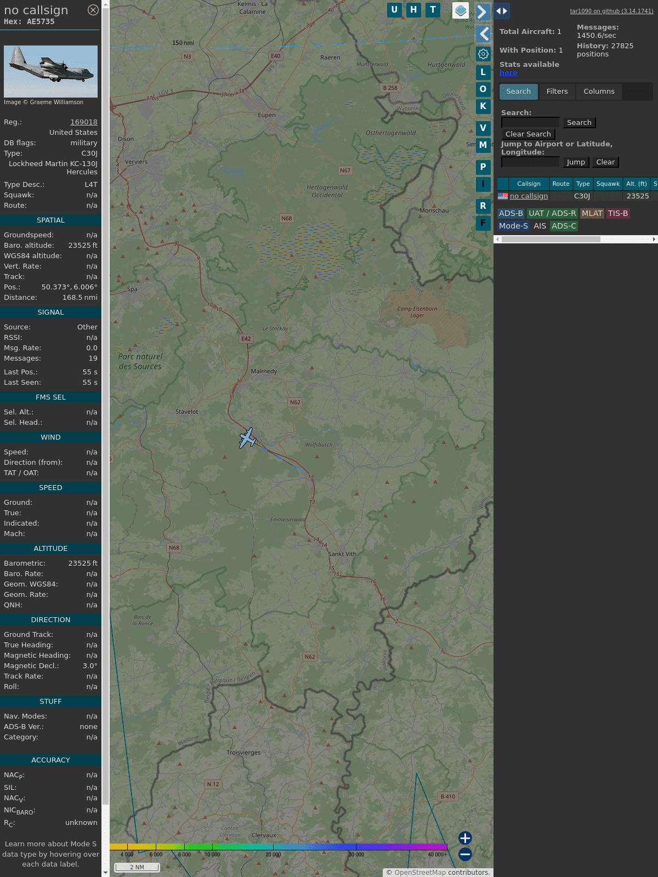Toggle the L map button
Screen dimensions: 658x877
(x=483, y=72)
